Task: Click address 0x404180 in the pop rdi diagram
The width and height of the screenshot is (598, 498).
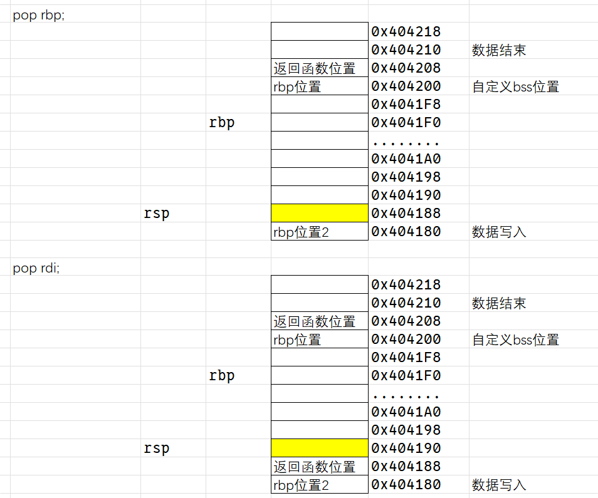Action: click(406, 485)
